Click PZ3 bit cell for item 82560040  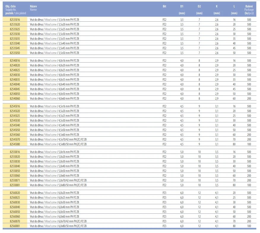(x=164, y=207)
